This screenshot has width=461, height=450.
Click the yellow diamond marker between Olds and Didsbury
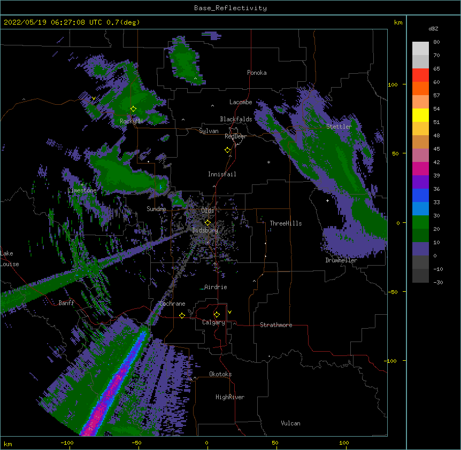coord(208,222)
